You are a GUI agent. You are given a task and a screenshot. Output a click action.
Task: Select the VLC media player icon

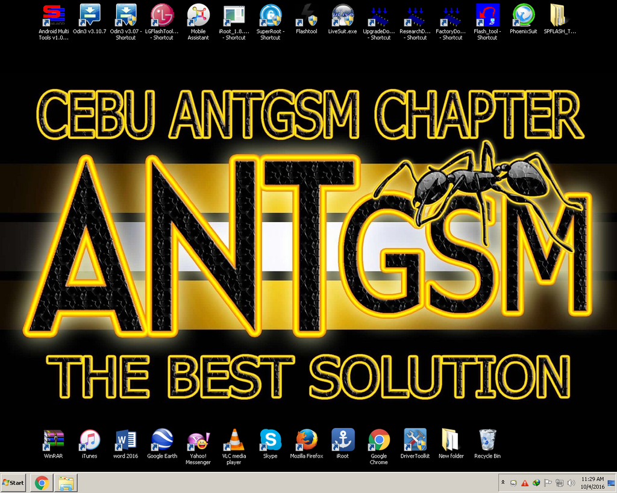coord(234,441)
